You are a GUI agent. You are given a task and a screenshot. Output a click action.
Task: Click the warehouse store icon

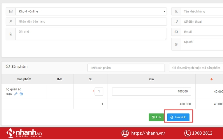tap(11, 11)
